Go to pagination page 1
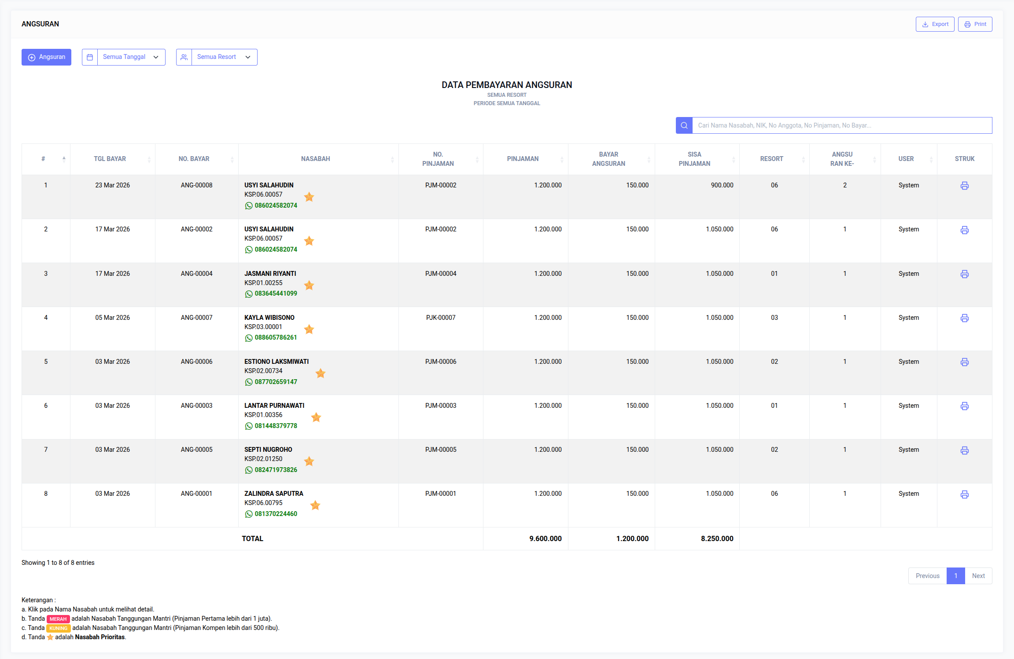The width and height of the screenshot is (1014, 659). tap(955, 576)
